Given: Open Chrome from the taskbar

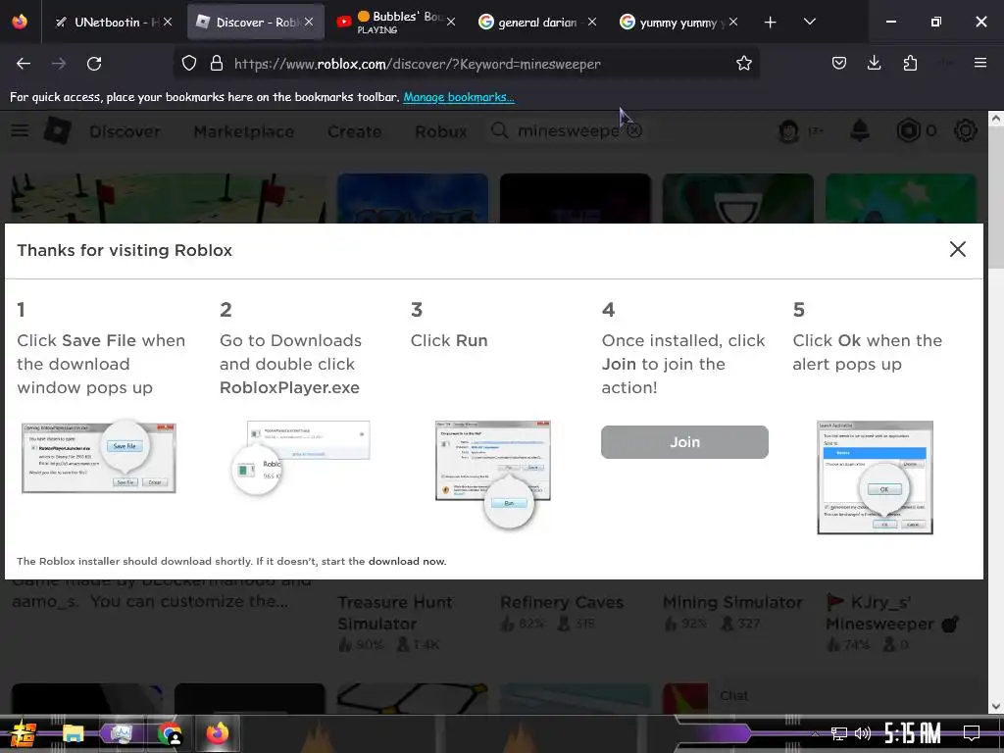Looking at the screenshot, I should coord(170,733).
